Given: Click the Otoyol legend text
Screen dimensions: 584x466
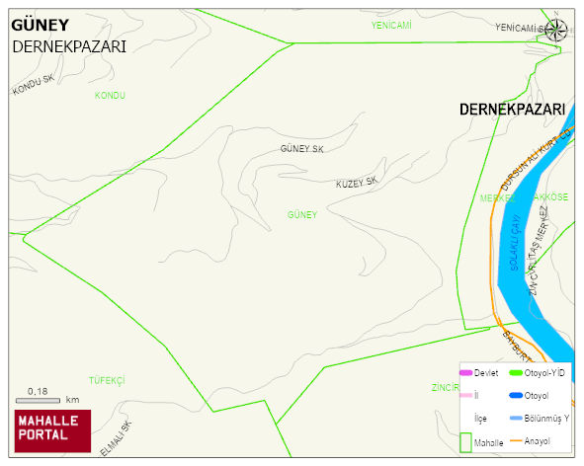Looking at the screenshot, I should point(537,396).
